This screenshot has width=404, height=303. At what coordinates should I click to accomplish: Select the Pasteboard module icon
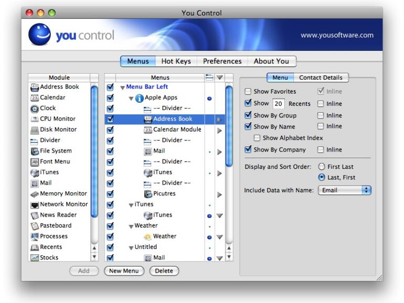(35, 226)
